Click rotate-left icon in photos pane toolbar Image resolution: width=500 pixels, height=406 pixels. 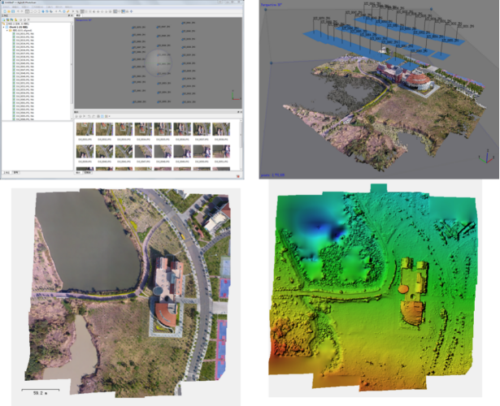(x=89, y=116)
